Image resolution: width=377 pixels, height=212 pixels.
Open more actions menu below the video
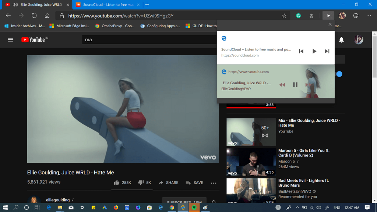[x=214, y=183]
